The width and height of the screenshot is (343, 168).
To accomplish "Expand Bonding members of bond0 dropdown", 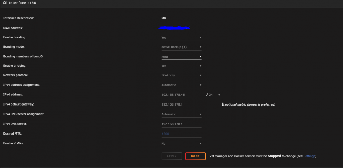I will coord(181,57).
